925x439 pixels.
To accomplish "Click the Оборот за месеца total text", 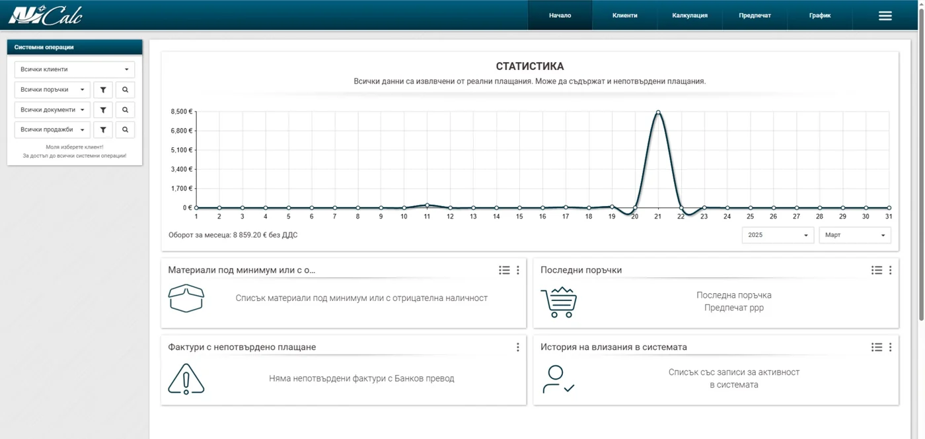I will [x=233, y=235].
